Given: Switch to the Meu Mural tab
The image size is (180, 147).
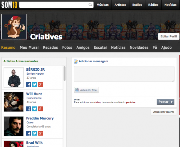Looking at the screenshot, I should (29, 47).
